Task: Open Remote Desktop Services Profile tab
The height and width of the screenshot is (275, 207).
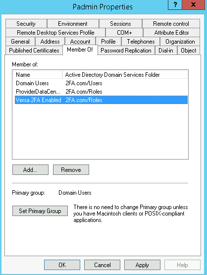Action: pos(55,33)
